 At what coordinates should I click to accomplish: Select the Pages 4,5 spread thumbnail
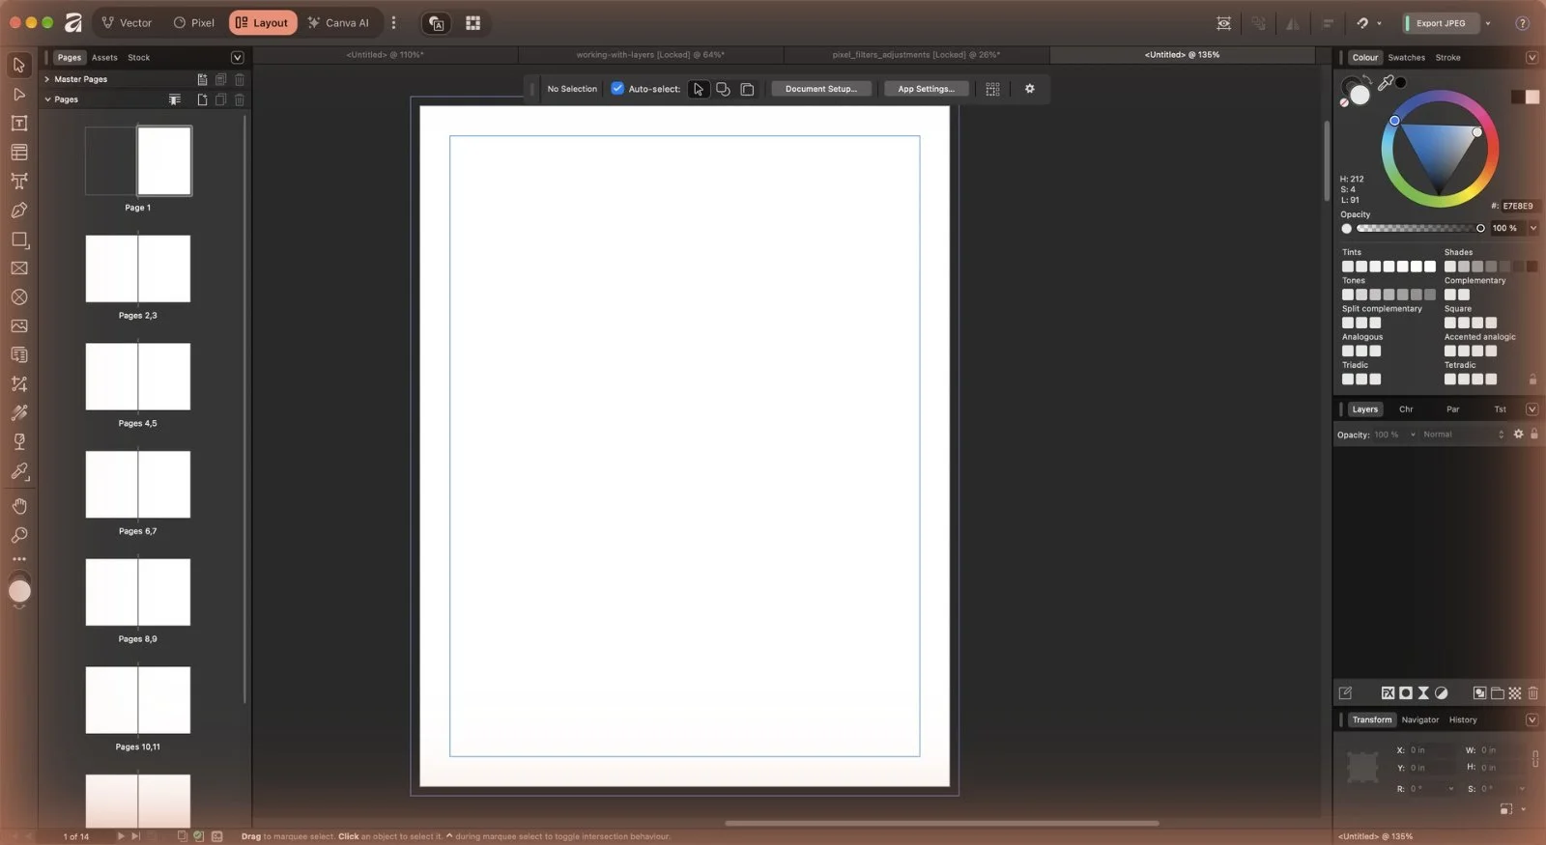(x=138, y=377)
